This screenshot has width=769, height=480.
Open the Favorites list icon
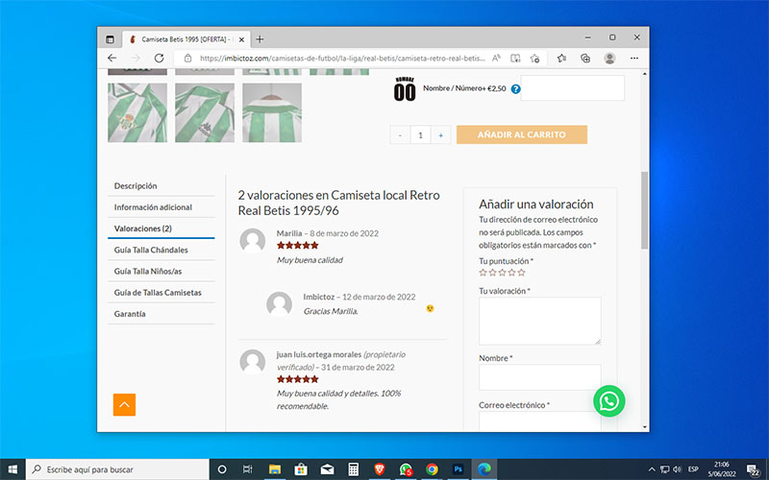click(562, 59)
